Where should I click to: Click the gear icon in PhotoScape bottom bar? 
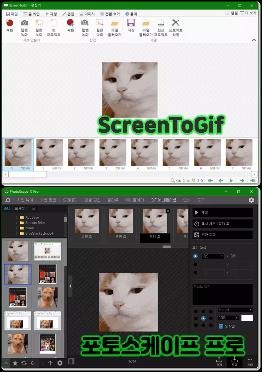click(x=60, y=363)
